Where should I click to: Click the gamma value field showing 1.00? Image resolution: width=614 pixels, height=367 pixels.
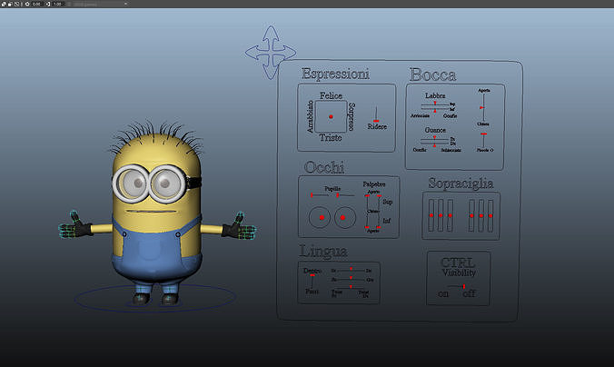tap(58, 4)
